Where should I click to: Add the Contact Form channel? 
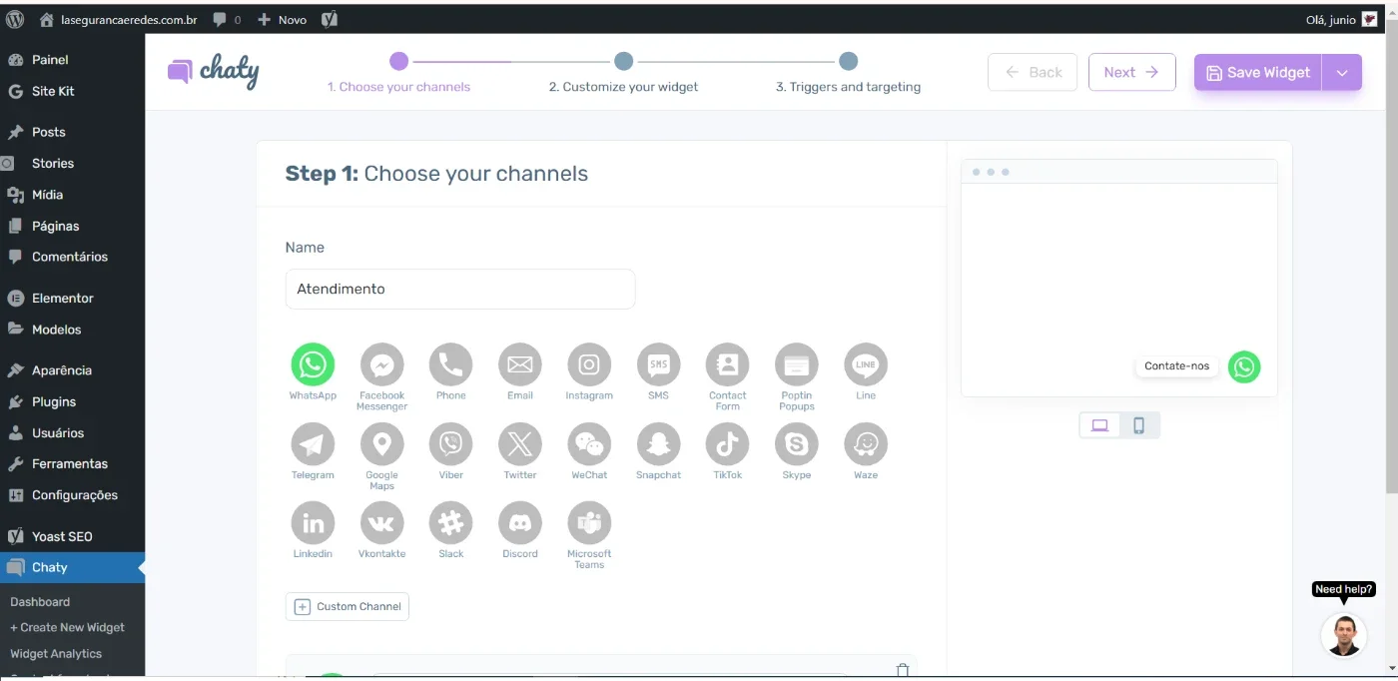[x=727, y=364]
